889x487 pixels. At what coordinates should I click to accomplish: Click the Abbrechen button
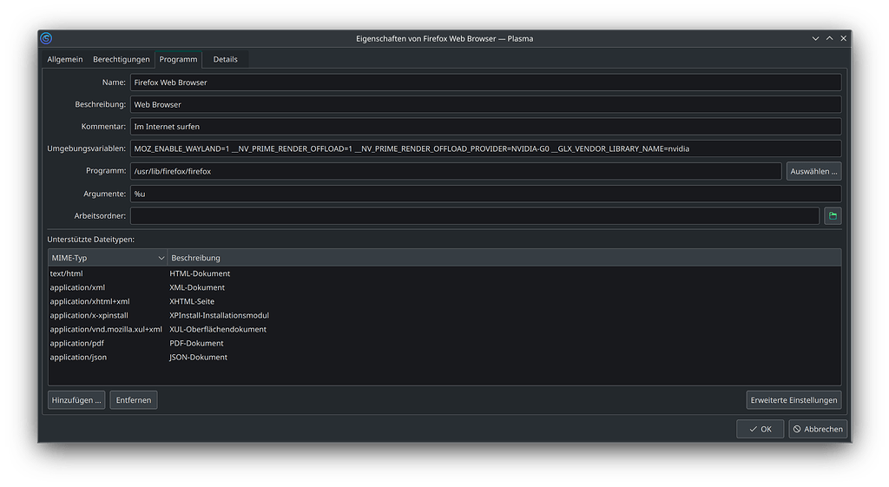818,429
